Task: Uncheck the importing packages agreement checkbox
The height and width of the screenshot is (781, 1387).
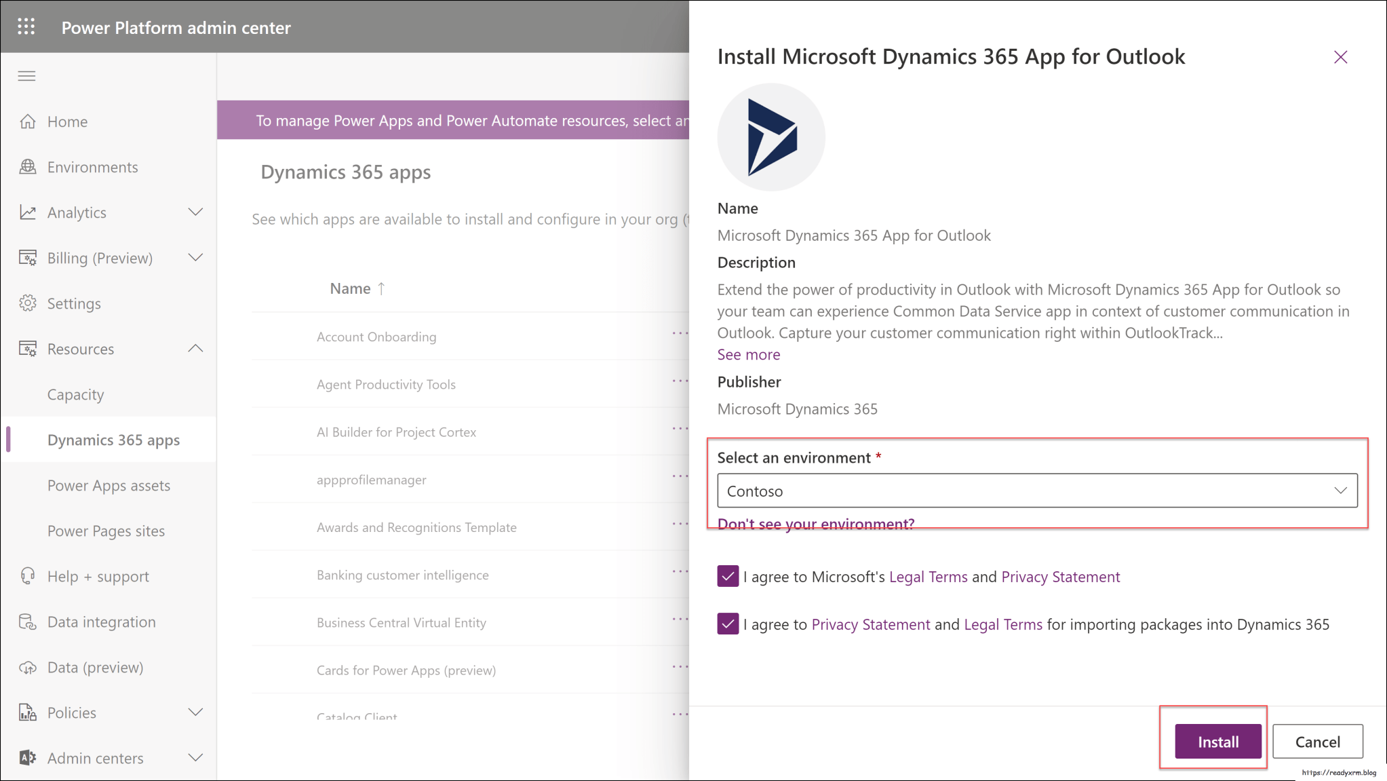Action: tap(727, 624)
